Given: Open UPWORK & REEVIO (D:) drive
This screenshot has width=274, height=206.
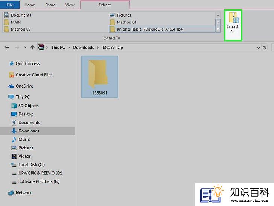Looking at the screenshot, I should [37, 173].
